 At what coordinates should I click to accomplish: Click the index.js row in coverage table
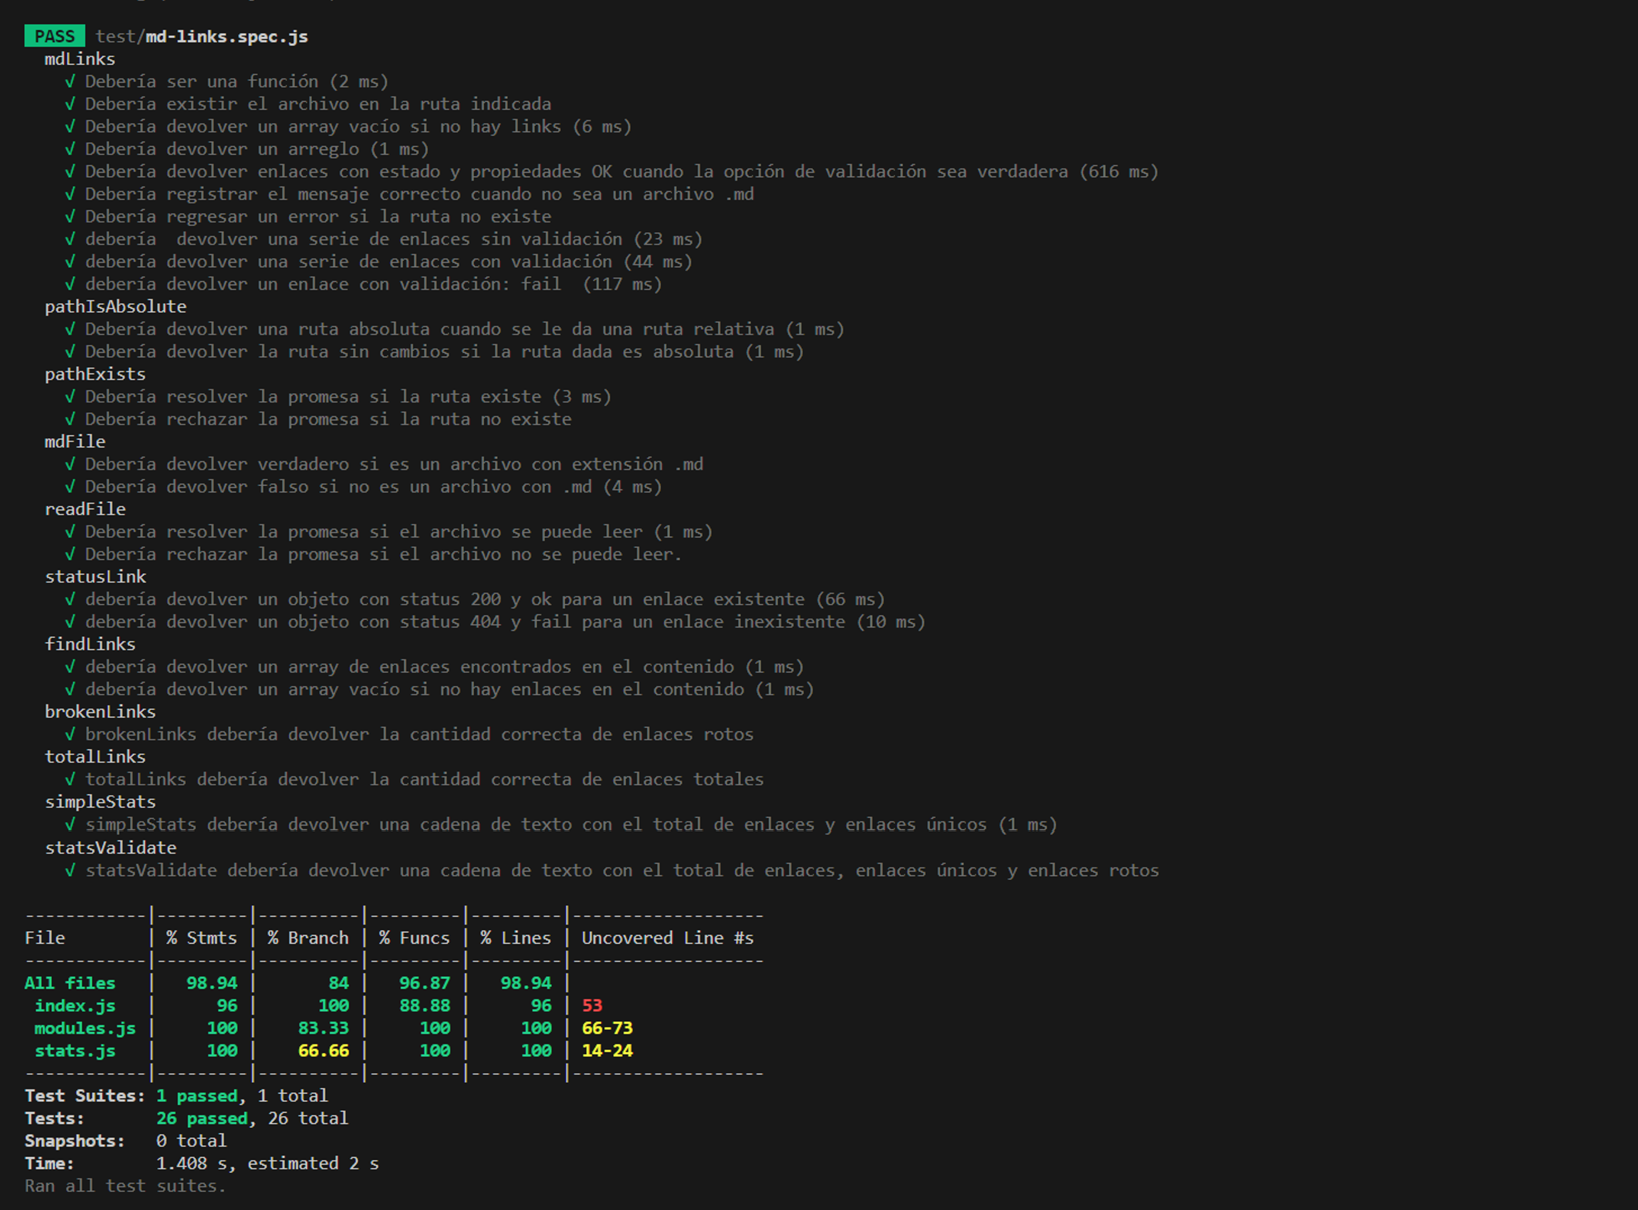point(75,1005)
